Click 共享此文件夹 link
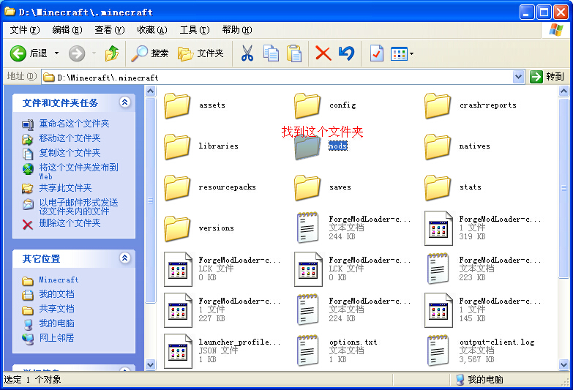Image resolution: width=573 pixels, height=390 pixels. tap(65, 188)
